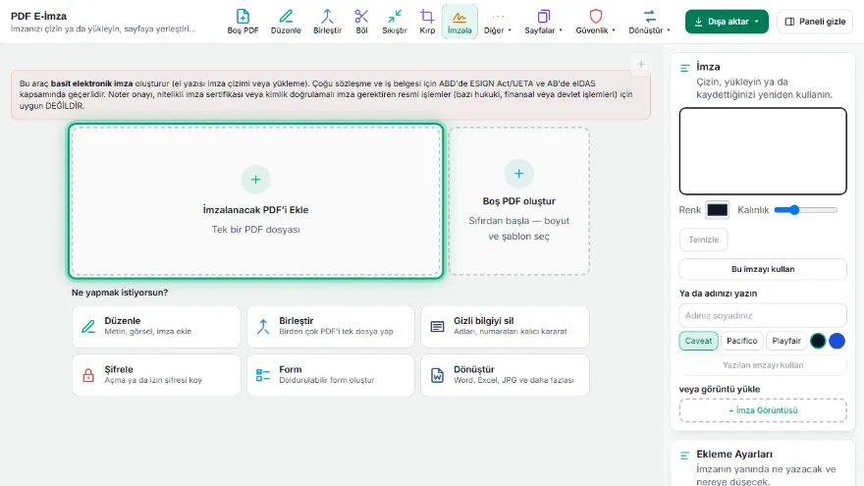Click the 'Ne yapmak istiyorsun?' heading text

pyautogui.click(x=120, y=293)
